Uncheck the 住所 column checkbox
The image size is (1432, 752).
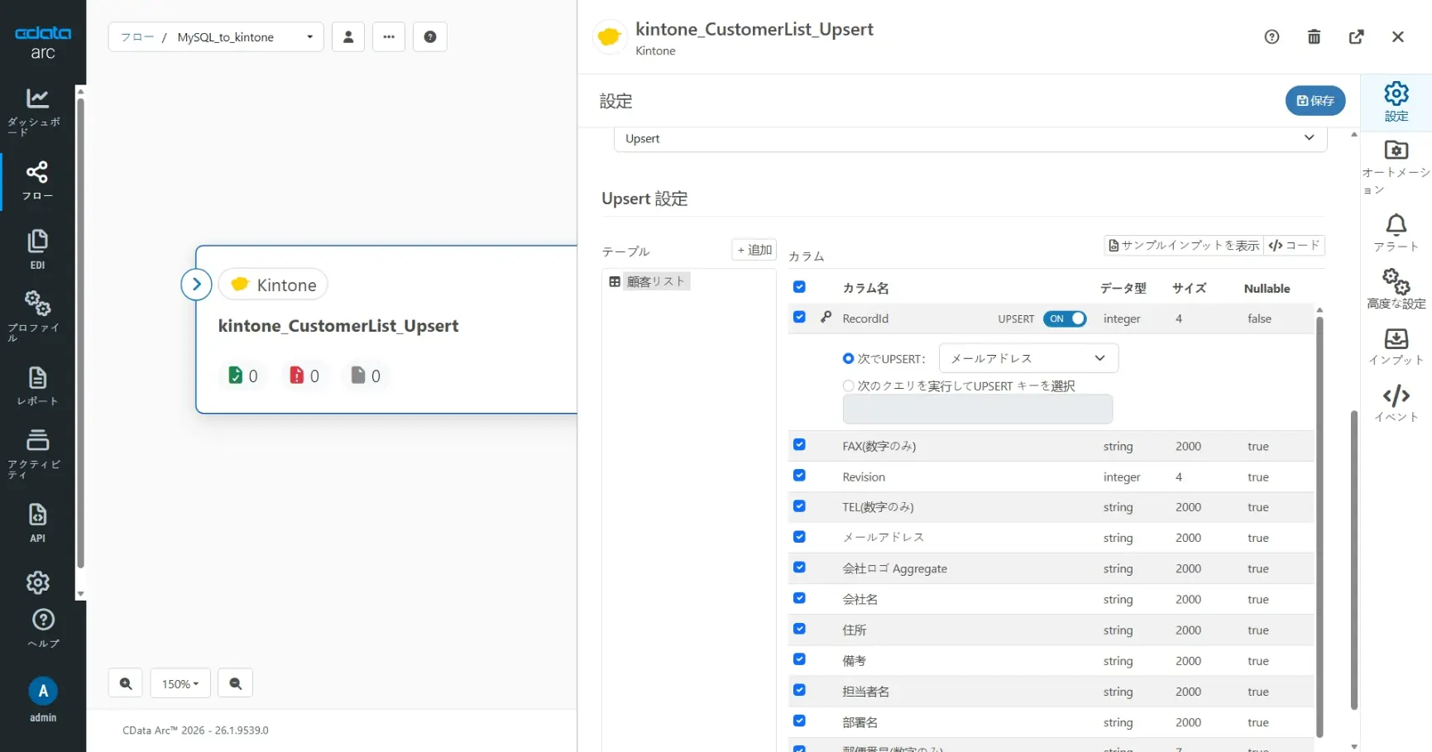pos(799,629)
